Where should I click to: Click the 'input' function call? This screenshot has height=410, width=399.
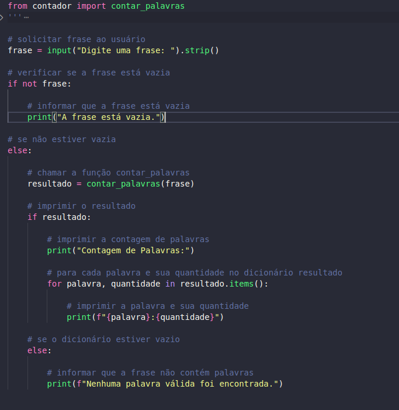pyautogui.click(x=59, y=50)
